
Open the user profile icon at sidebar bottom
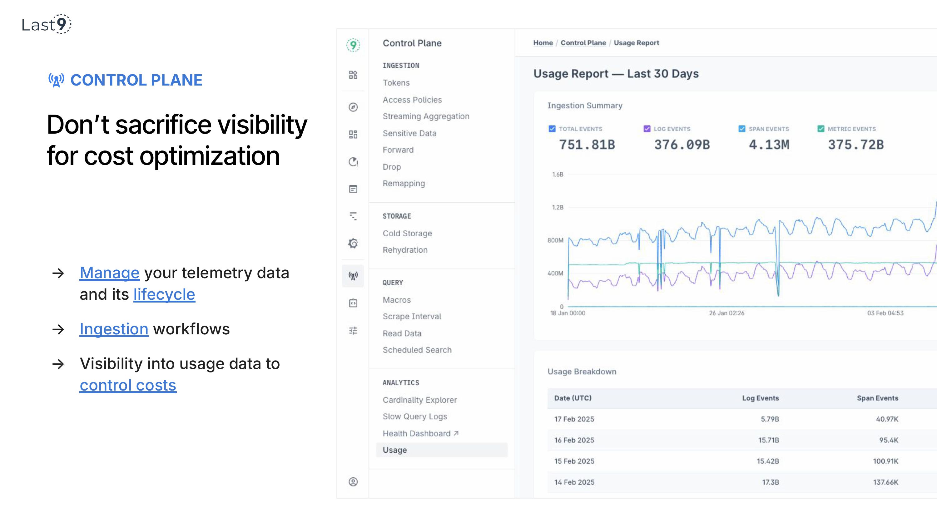point(353,482)
